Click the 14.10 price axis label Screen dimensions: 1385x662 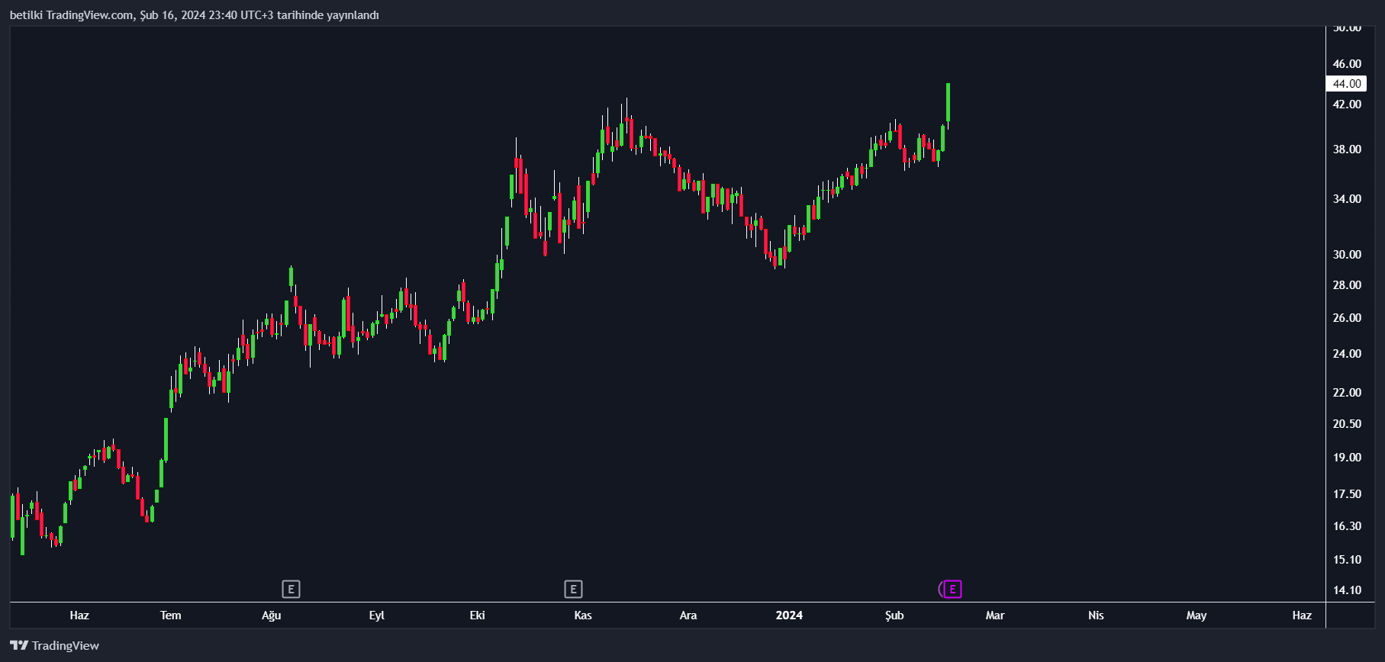(x=1347, y=590)
